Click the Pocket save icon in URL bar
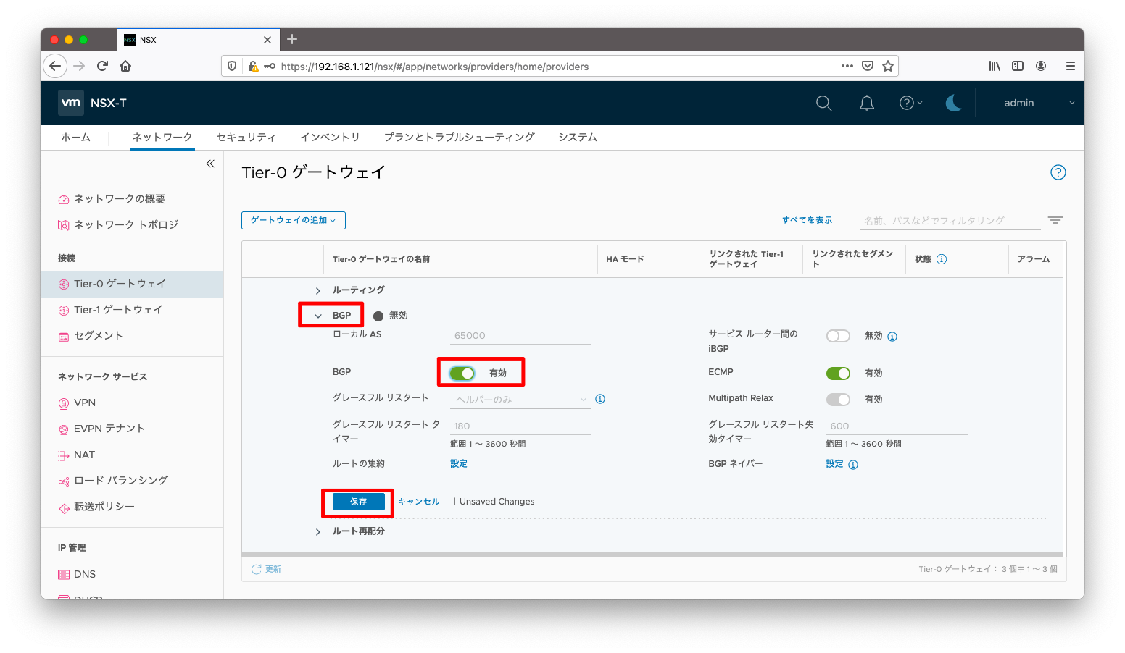 pos(868,66)
